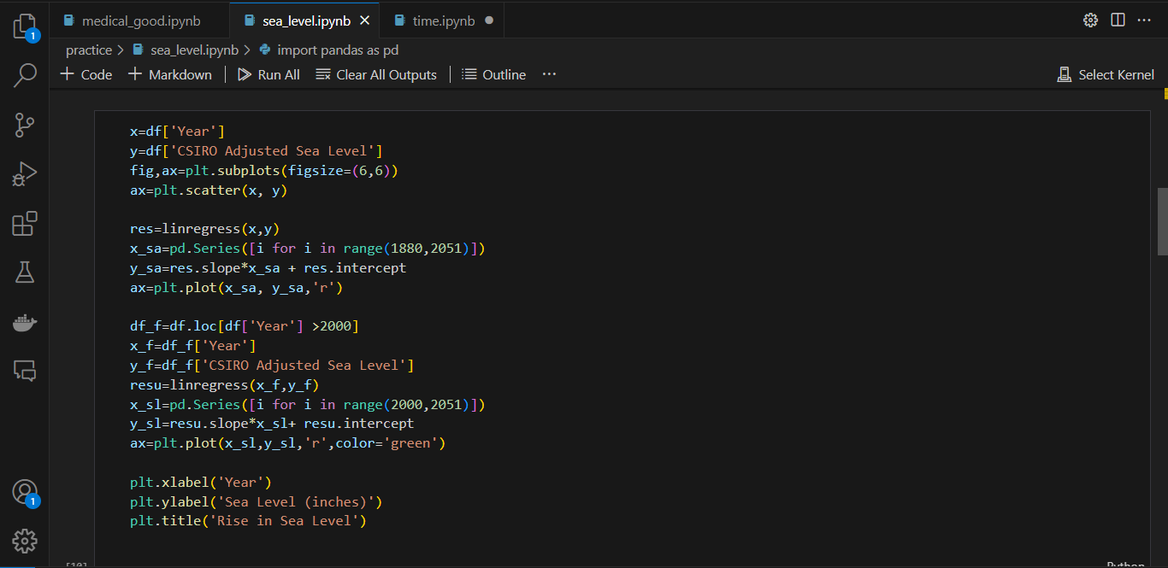Add a new Code cell
The width and height of the screenshot is (1168, 568).
[86, 74]
